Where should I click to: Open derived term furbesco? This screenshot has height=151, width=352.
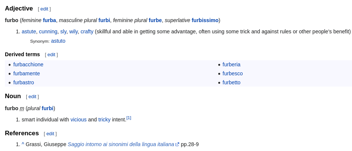(233, 73)
